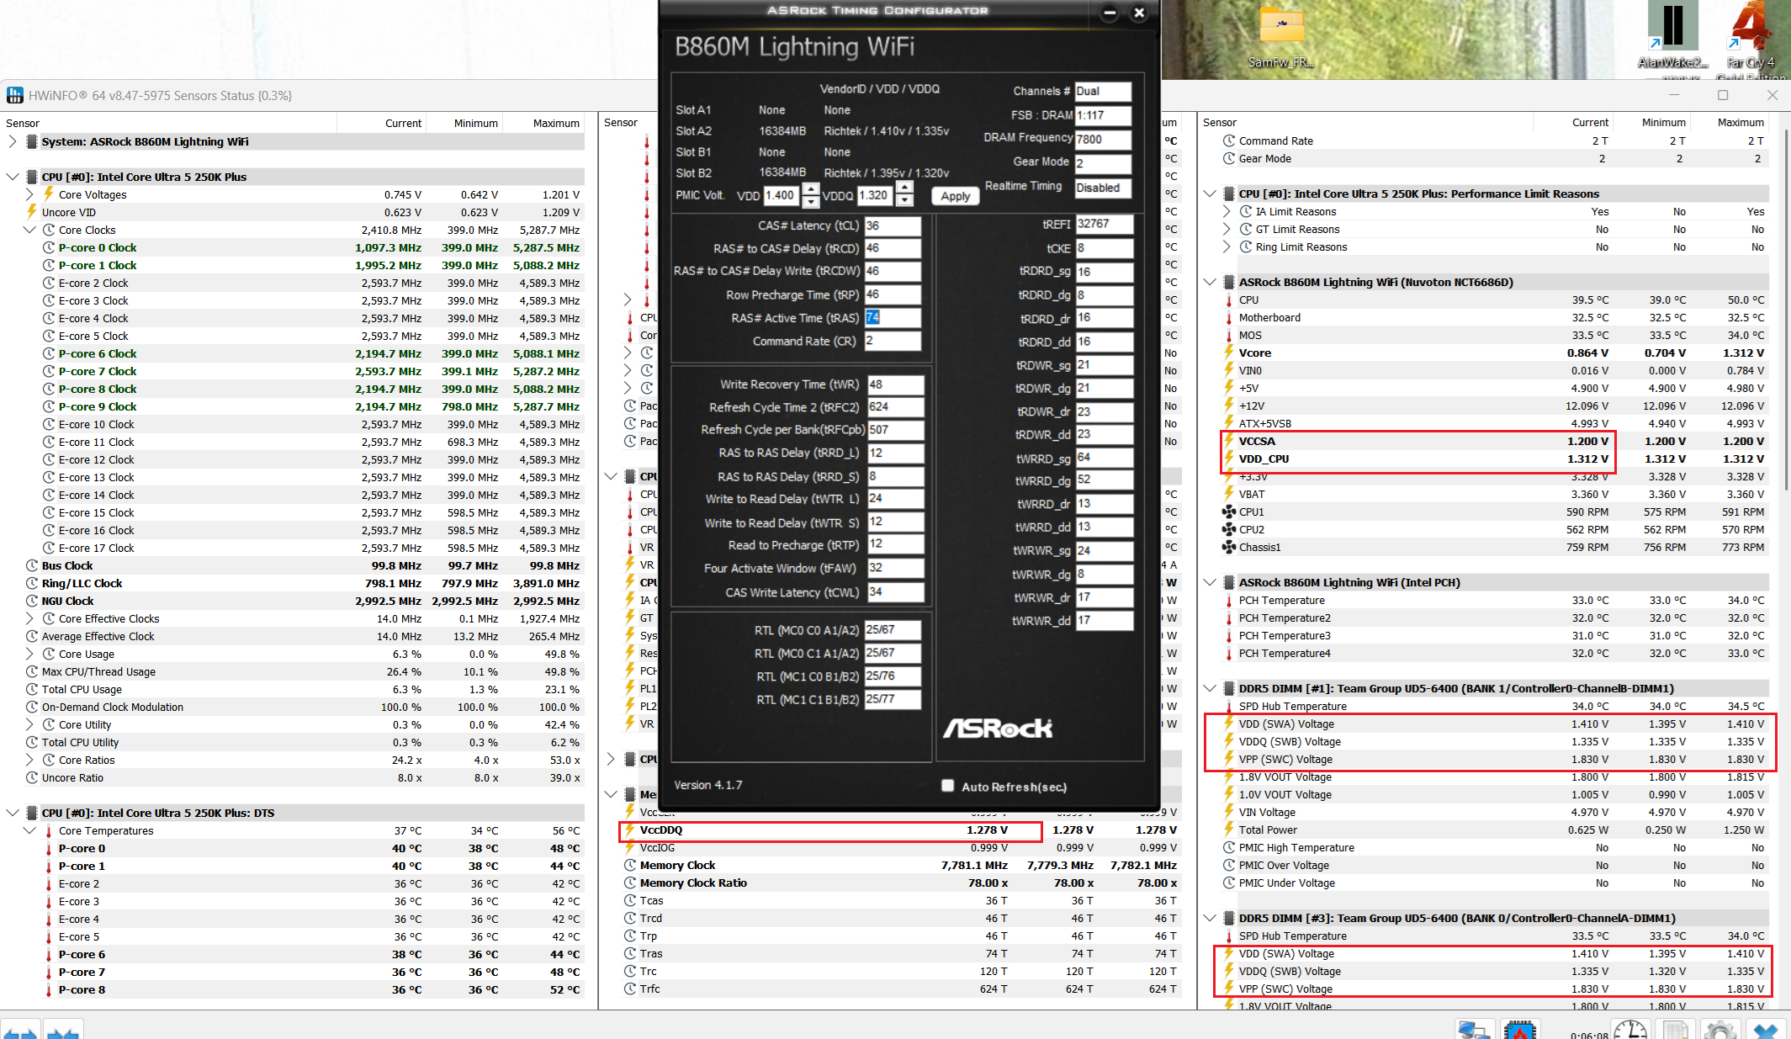Screen dimensions: 1791x1039
Task: Click the red chip icon in bottom toolbar
Action: (x=1520, y=1030)
